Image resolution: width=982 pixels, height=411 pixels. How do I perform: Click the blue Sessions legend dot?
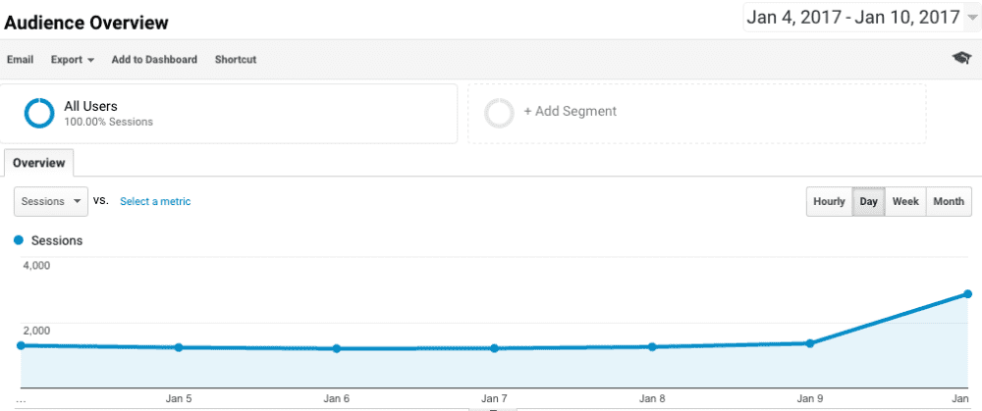click(19, 240)
